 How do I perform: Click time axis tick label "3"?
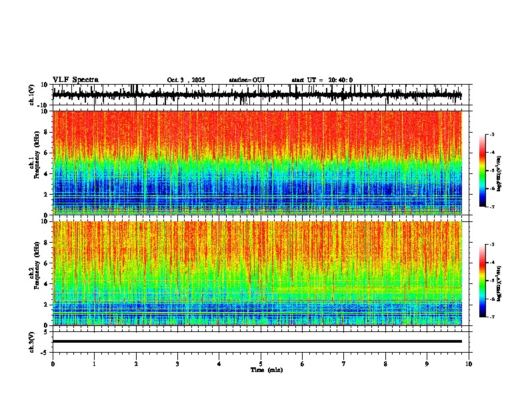pos(177,364)
